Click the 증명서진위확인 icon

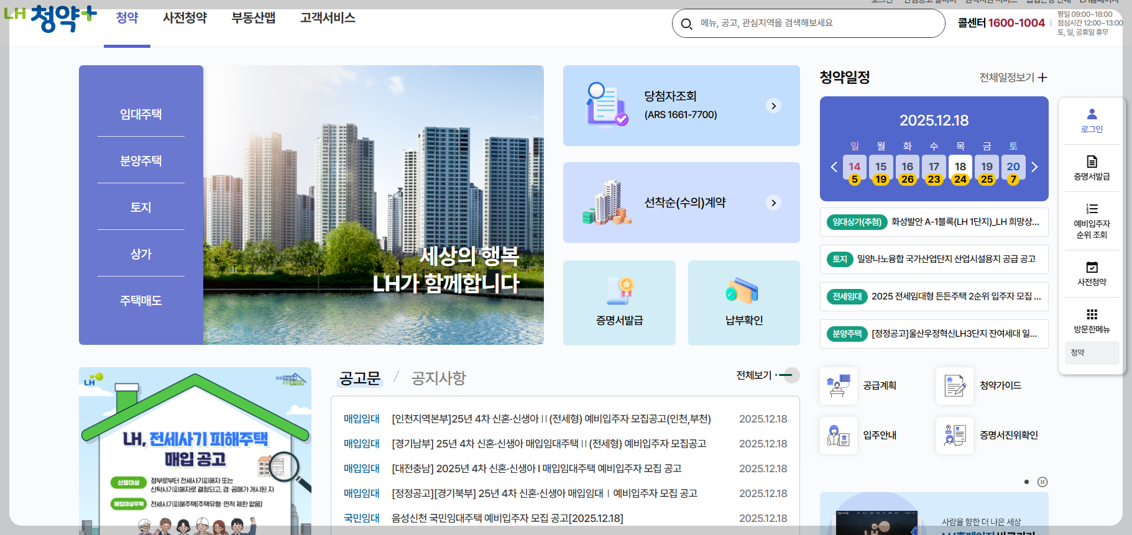tap(955, 435)
